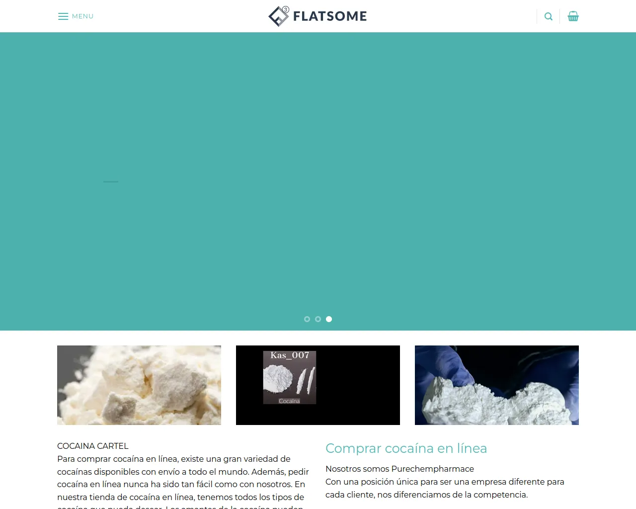Open the middle Kas_007 image thumbnail
This screenshot has height=509, width=636.
point(318,385)
